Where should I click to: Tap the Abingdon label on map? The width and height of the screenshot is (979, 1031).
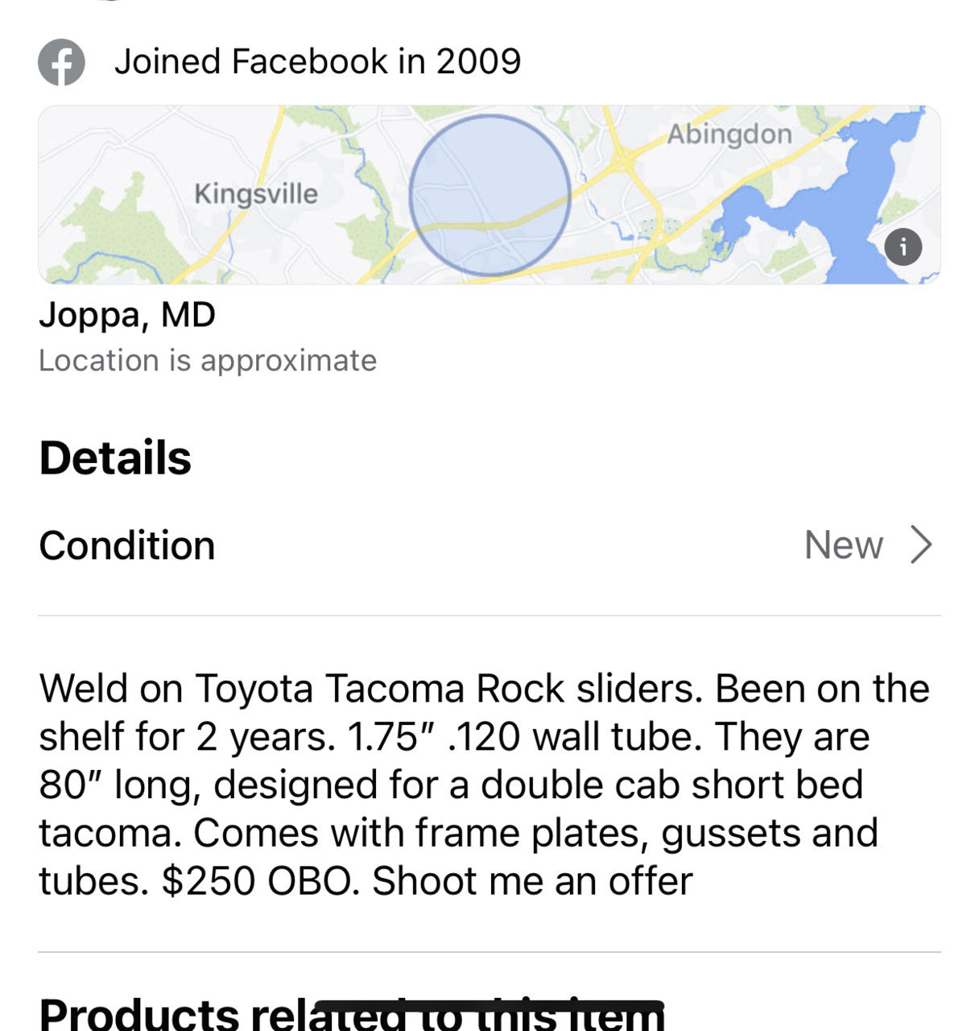click(x=729, y=134)
